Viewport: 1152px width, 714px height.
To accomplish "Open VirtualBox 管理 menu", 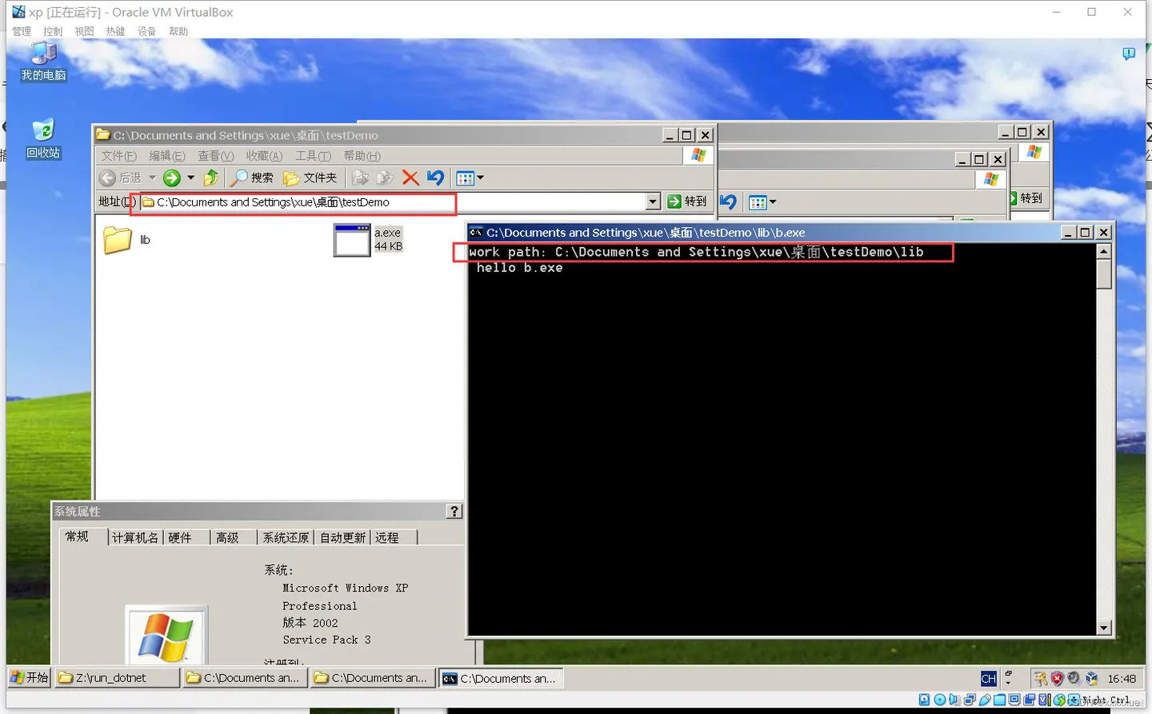I will [22, 31].
